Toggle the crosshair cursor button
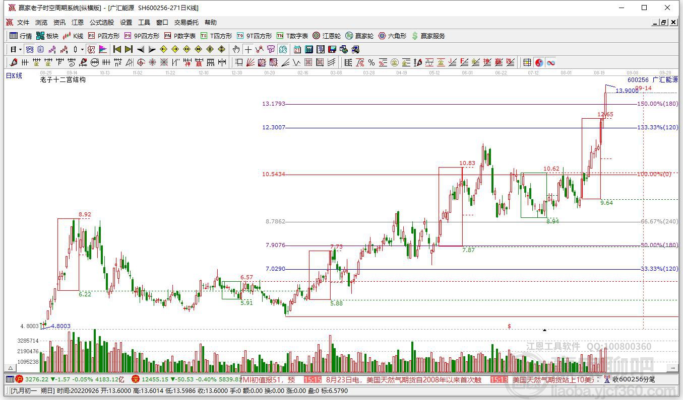This screenshot has width=683, height=400. pos(248,49)
